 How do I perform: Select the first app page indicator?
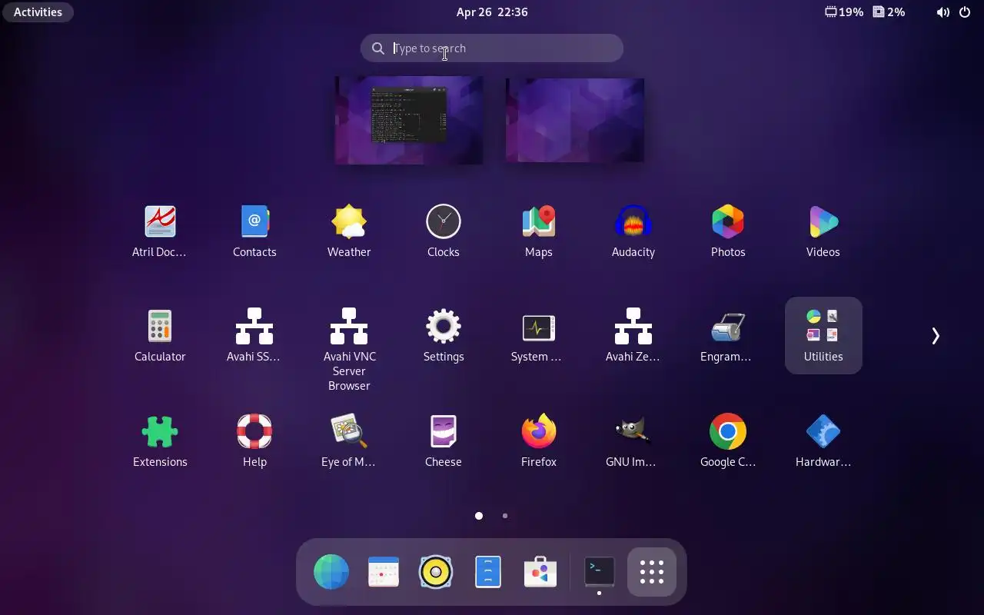pos(479,516)
